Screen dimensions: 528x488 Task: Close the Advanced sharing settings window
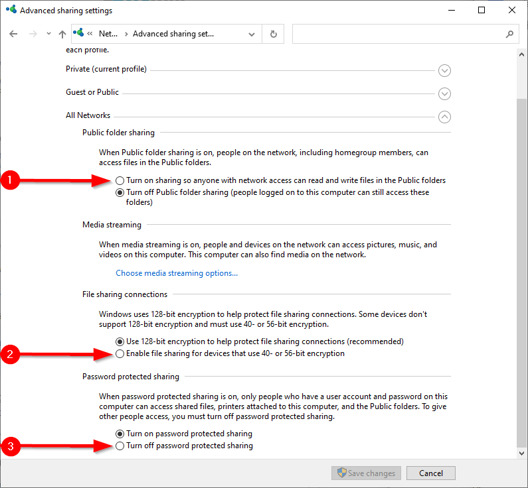[x=512, y=10]
